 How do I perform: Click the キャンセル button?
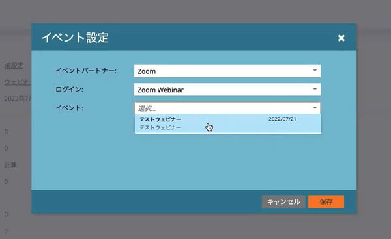pos(283,202)
